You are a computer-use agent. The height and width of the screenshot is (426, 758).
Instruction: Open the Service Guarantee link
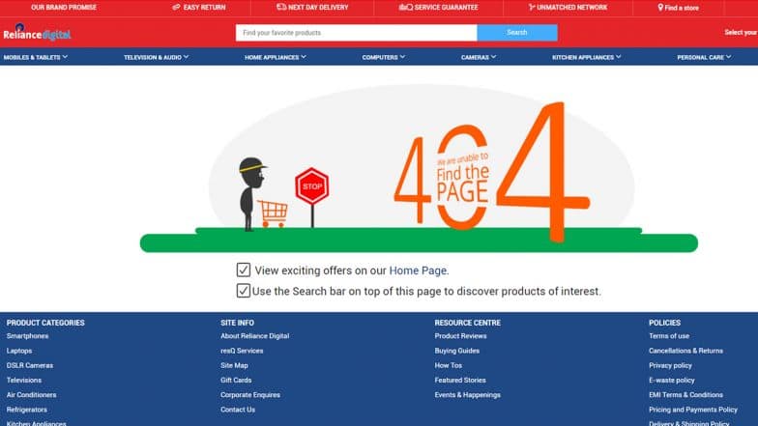coord(447,8)
